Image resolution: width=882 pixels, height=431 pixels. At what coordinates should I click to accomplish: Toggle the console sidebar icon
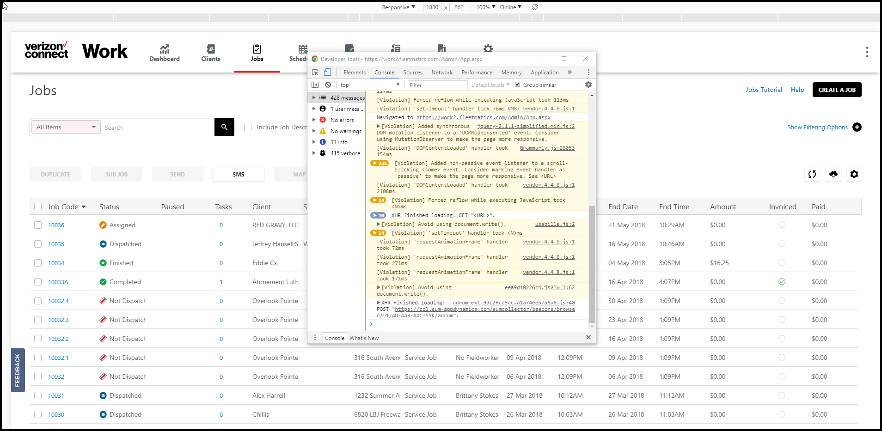(x=315, y=85)
